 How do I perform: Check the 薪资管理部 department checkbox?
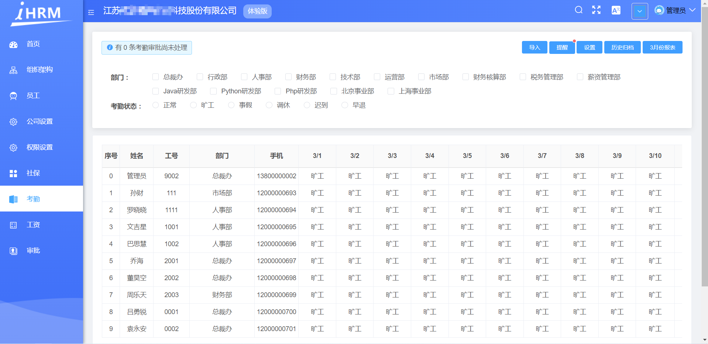[580, 77]
